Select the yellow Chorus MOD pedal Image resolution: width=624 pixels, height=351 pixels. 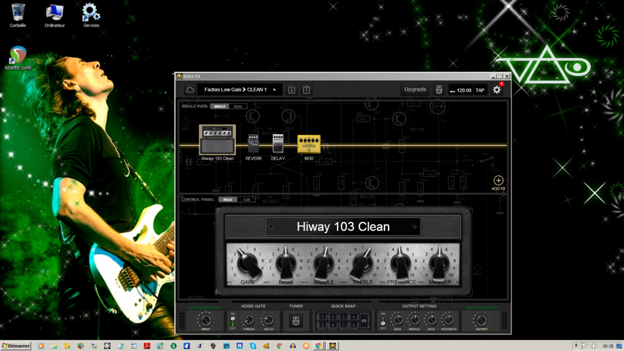coord(309,144)
